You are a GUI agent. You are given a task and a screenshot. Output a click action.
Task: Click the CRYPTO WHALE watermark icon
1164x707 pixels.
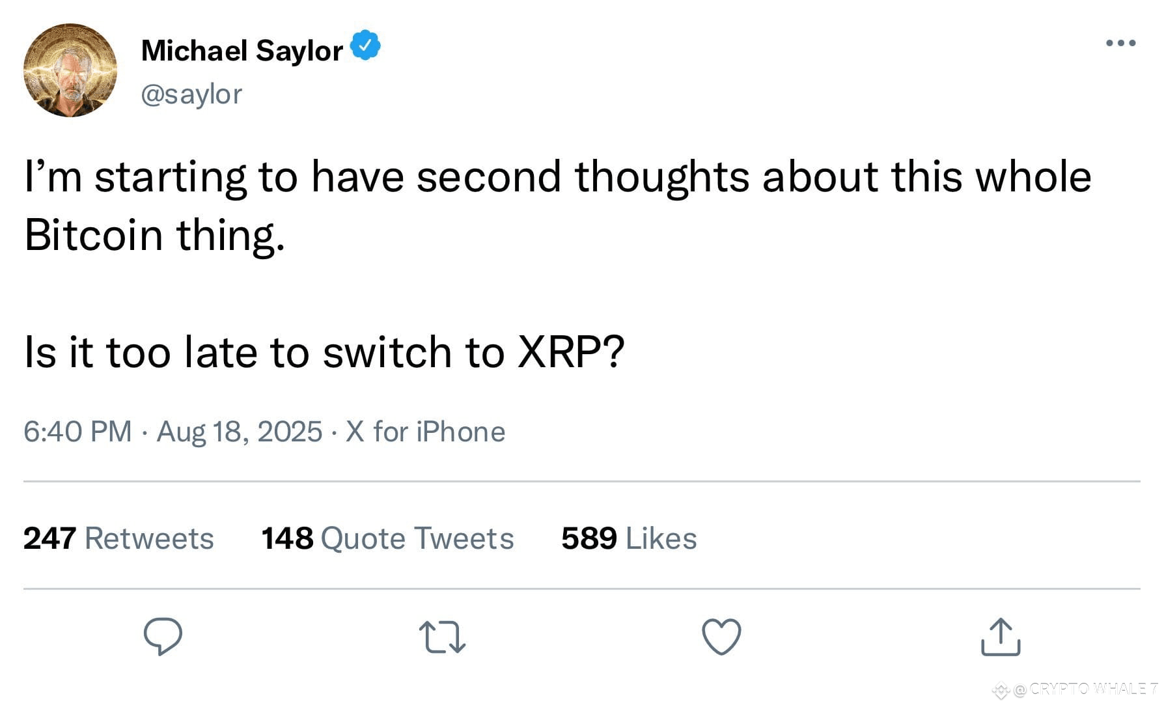tap(1001, 688)
